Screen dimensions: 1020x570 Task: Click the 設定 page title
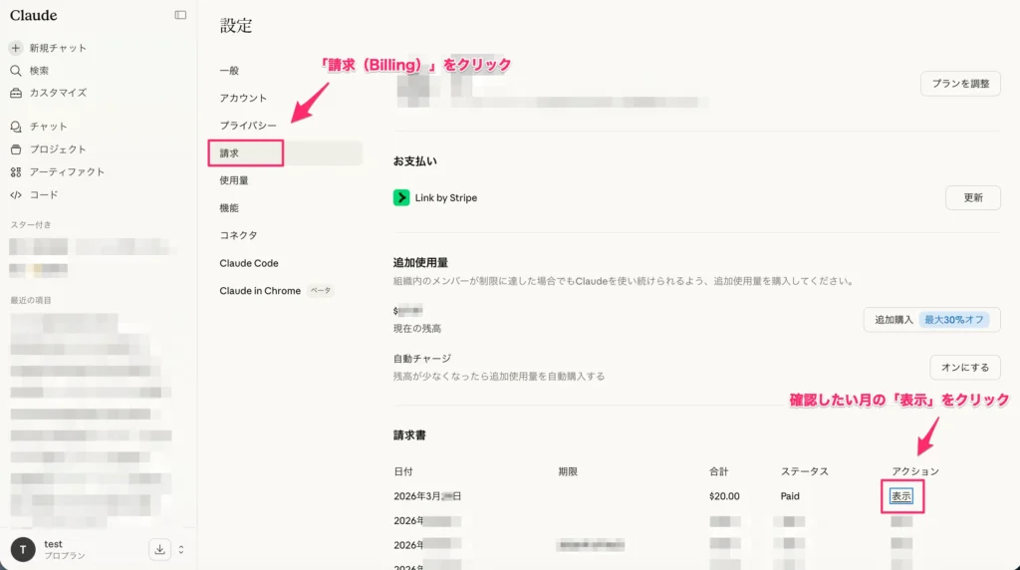(236, 25)
